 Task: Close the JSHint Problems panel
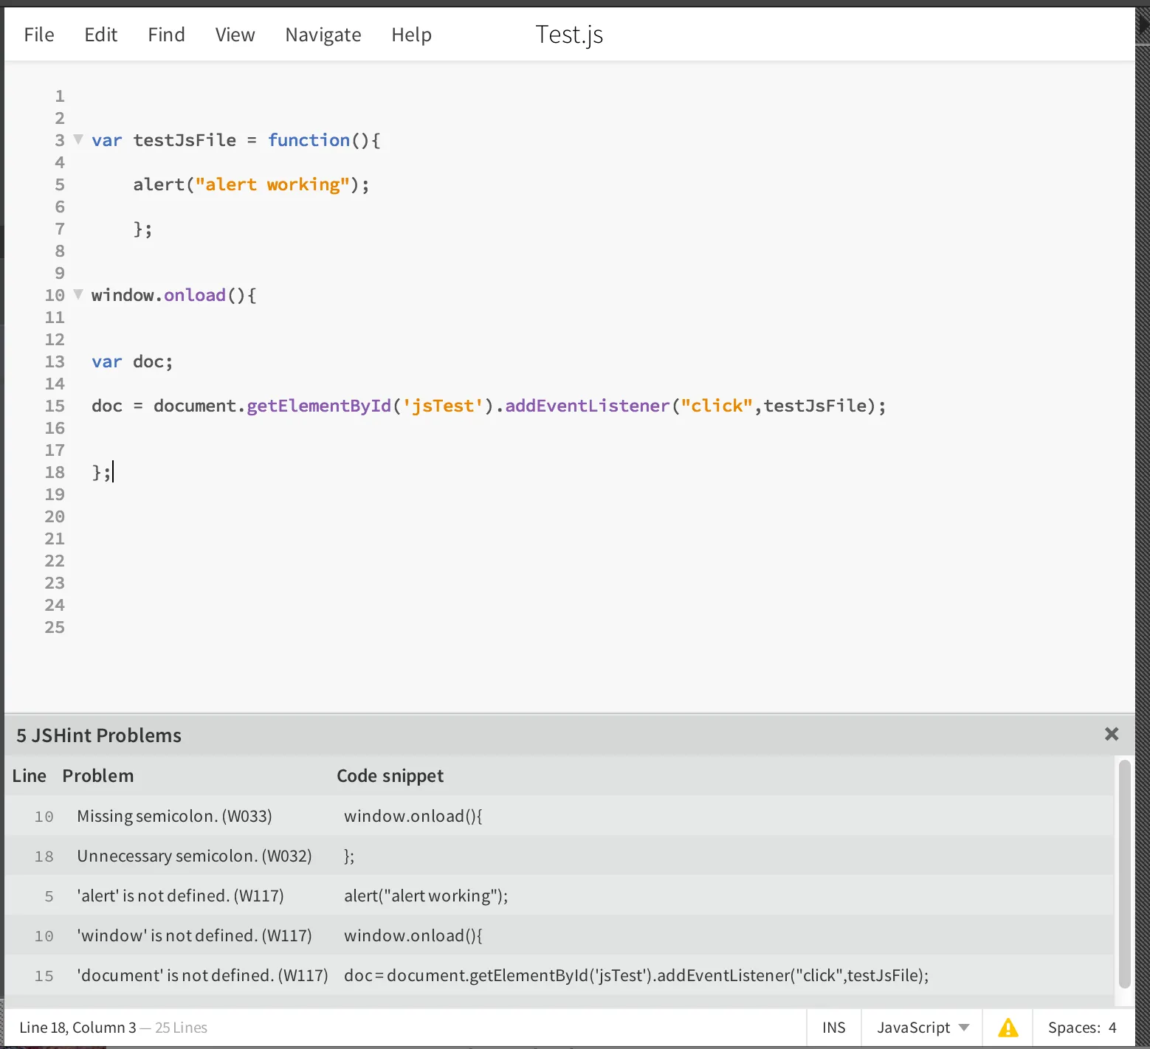(x=1111, y=734)
